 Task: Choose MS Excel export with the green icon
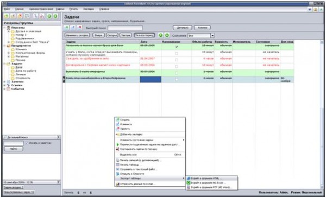tap(212, 183)
